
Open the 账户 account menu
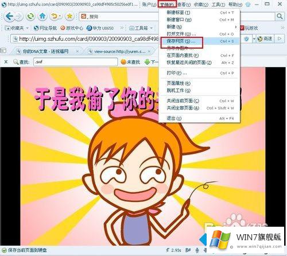pyautogui.click(x=149, y=4)
